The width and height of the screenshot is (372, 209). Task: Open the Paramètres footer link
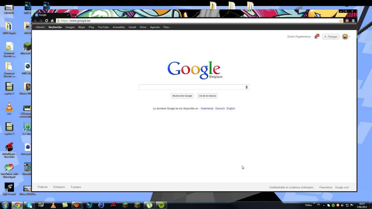coord(326,188)
